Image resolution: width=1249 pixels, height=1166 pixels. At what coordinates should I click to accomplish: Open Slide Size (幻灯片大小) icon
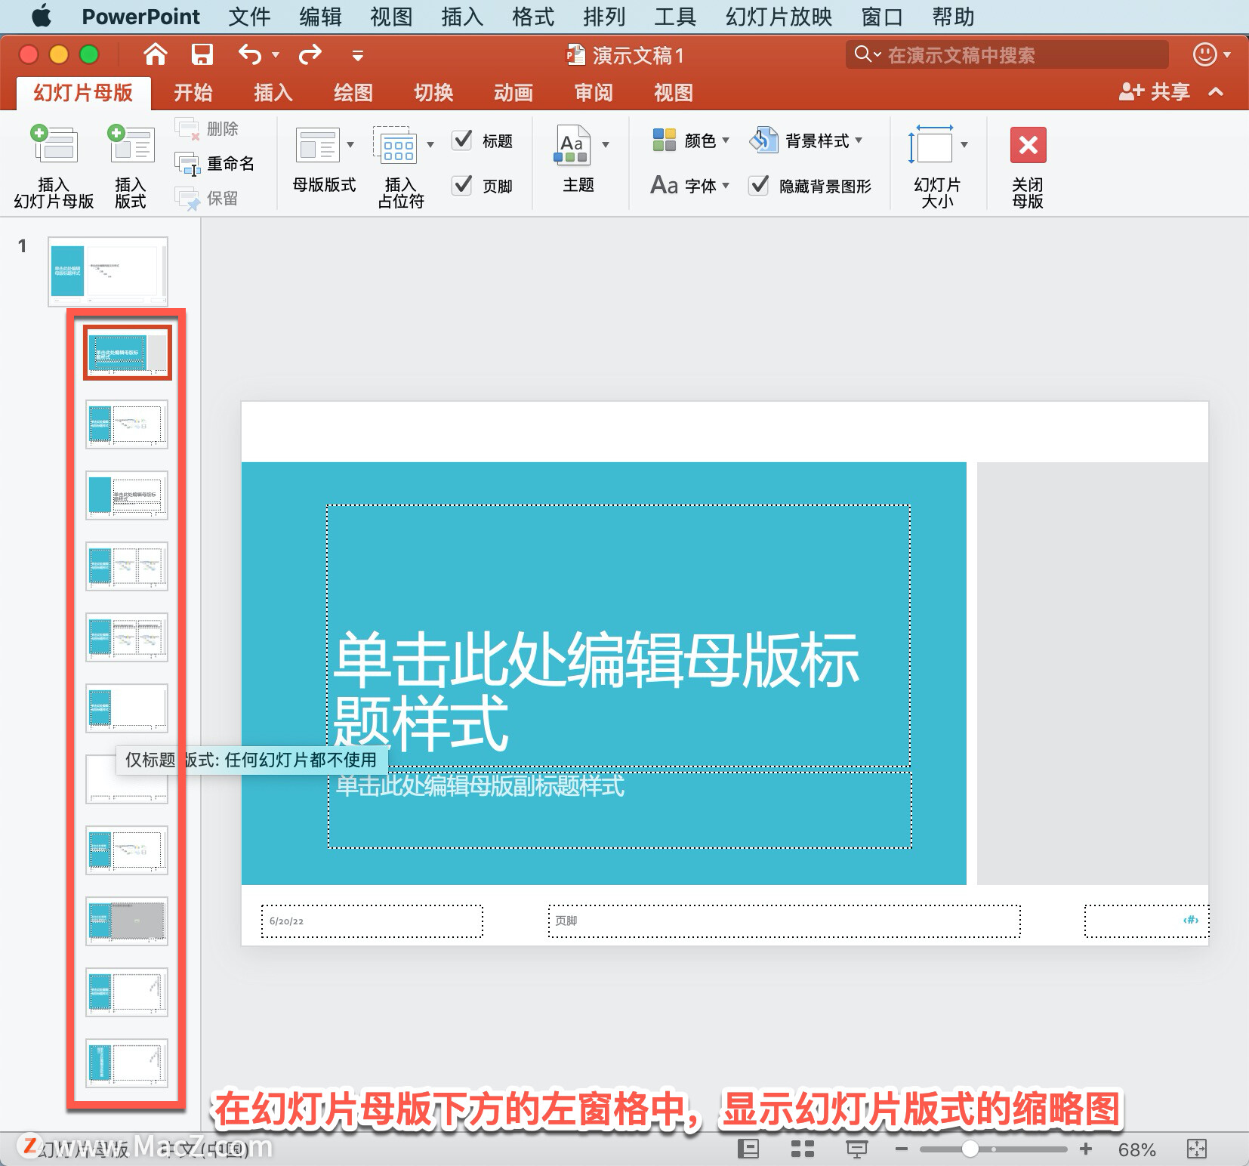931,144
